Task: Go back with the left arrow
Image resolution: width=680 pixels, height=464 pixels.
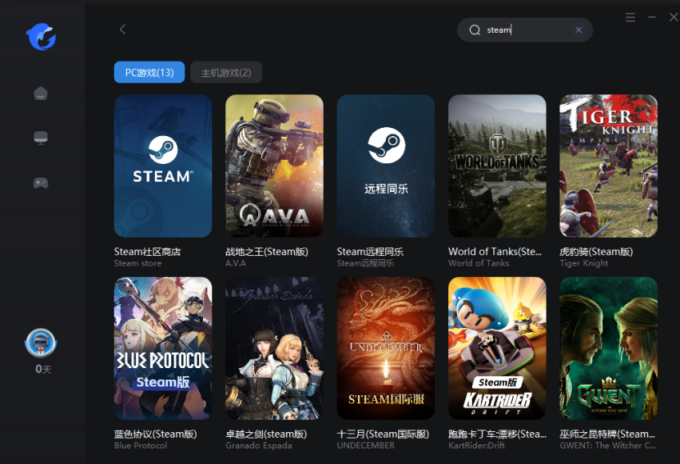Action: 123,29
